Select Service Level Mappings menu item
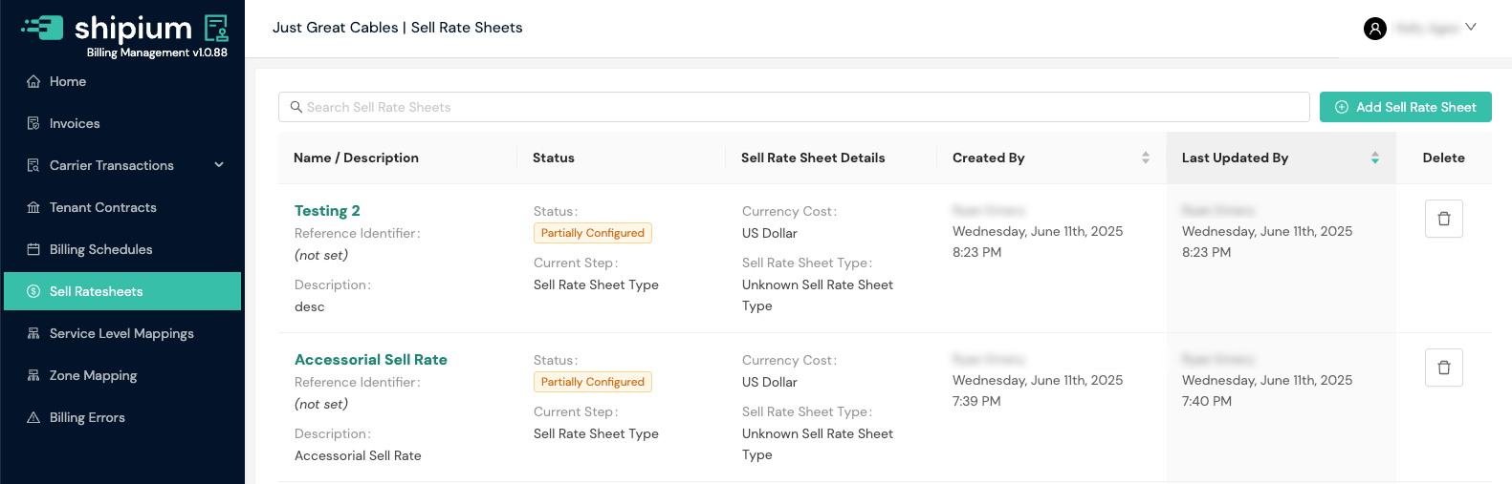The image size is (1512, 484). (121, 333)
